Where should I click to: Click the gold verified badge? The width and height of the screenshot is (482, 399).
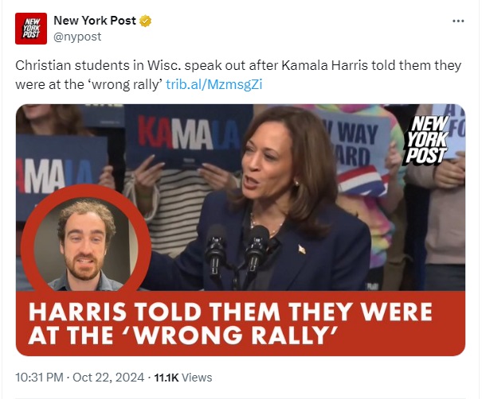tap(146, 21)
